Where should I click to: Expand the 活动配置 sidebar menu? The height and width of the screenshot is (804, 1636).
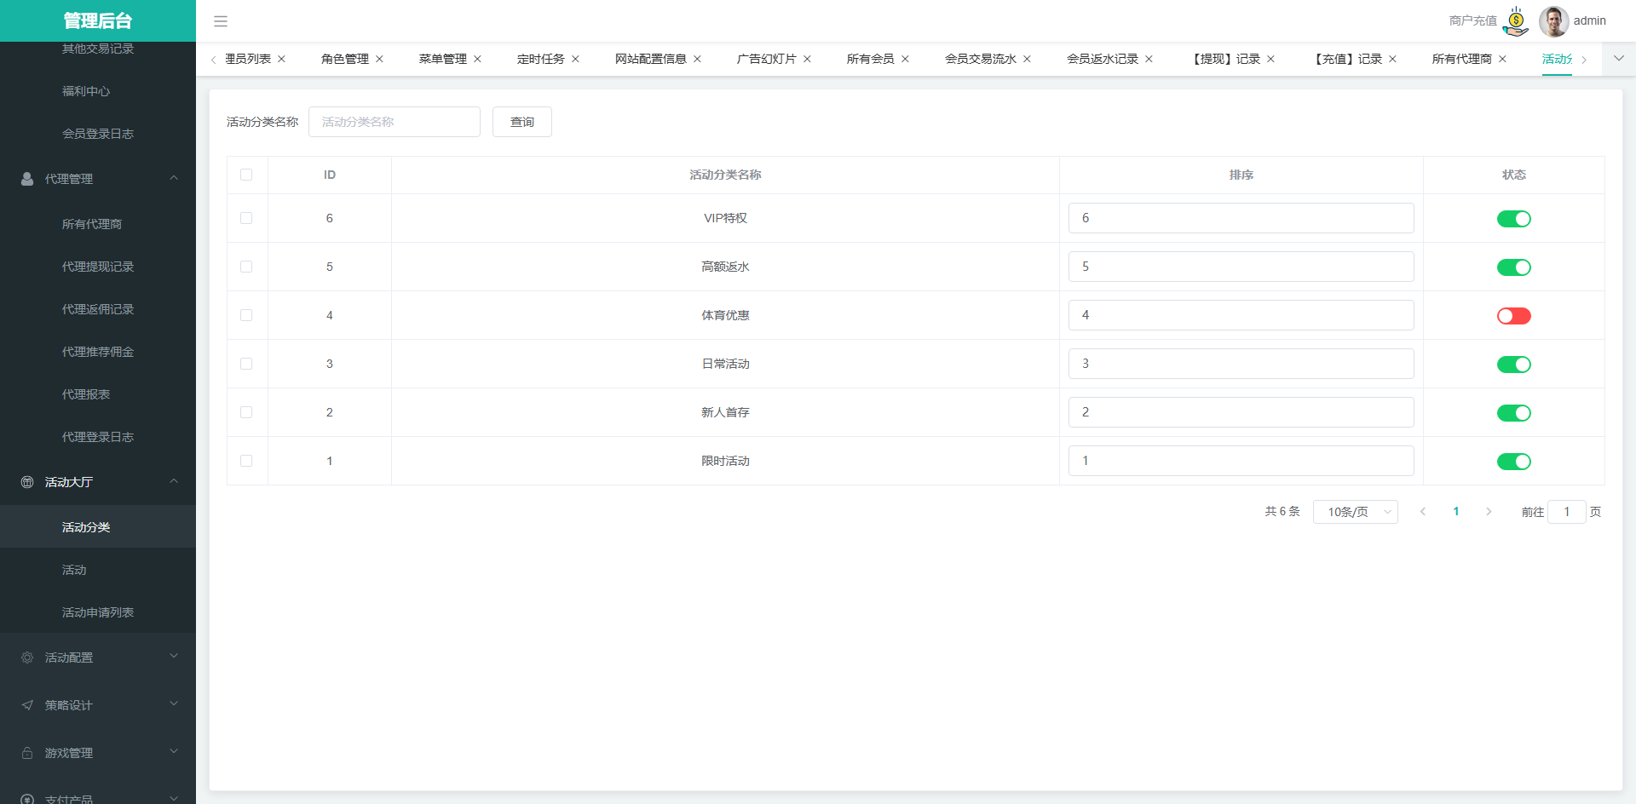click(98, 658)
